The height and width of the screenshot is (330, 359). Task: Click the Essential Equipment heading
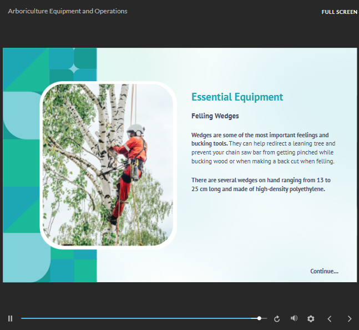tap(237, 97)
